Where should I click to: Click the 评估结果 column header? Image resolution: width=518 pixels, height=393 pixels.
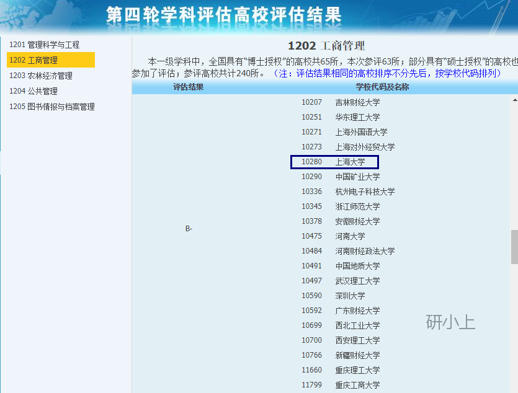coord(189,87)
